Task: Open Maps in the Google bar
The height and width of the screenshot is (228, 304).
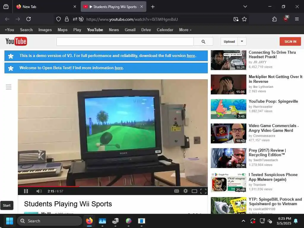Action: point(62,30)
